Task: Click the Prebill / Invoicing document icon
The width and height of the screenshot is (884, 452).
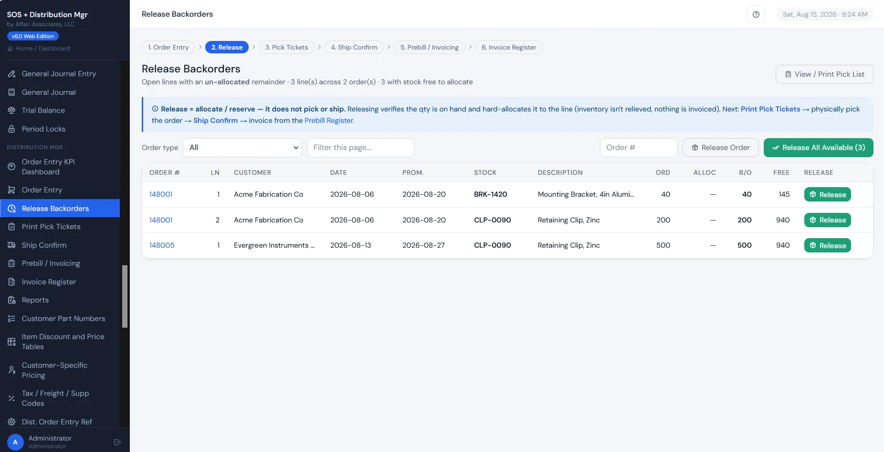Action: [x=12, y=263]
